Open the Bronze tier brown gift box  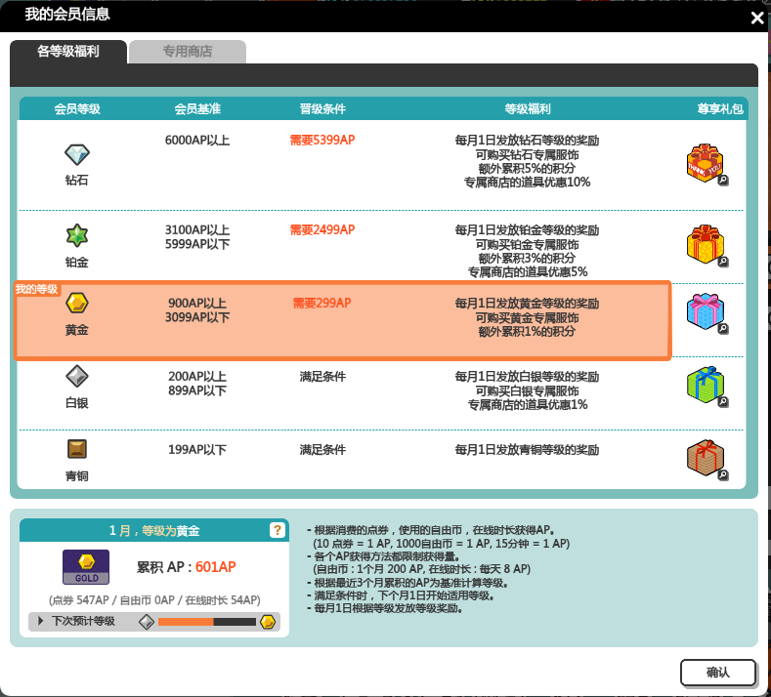coord(706,459)
